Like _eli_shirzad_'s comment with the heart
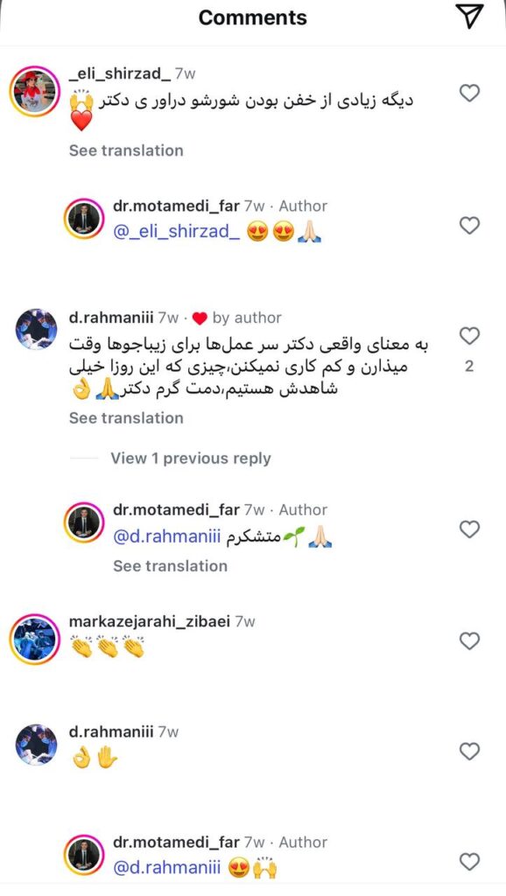Image resolution: width=506 pixels, height=896 pixels. (469, 93)
